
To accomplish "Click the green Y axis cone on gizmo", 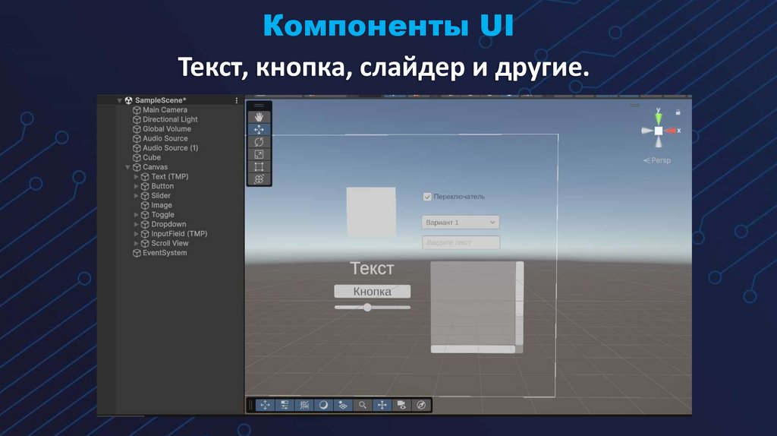I will 658,118.
